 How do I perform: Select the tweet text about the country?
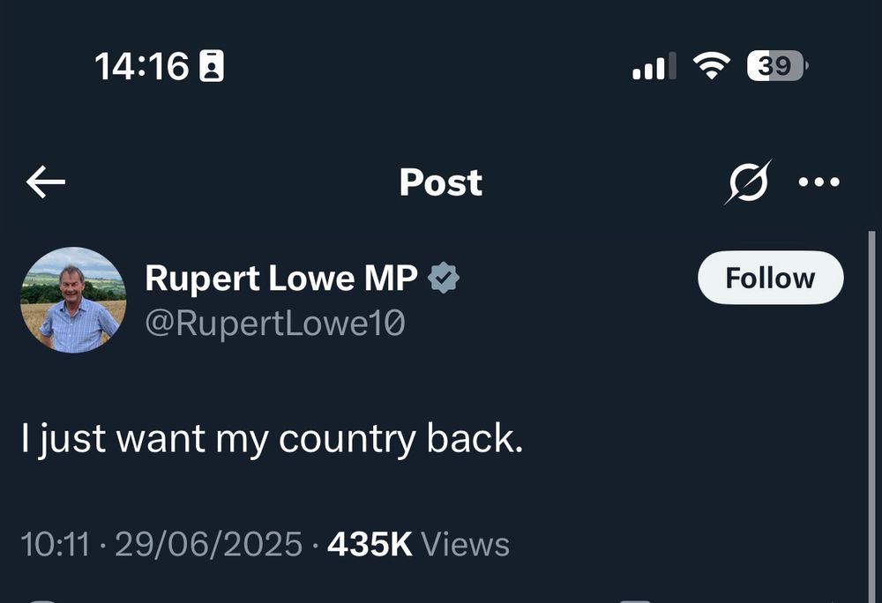click(x=273, y=437)
